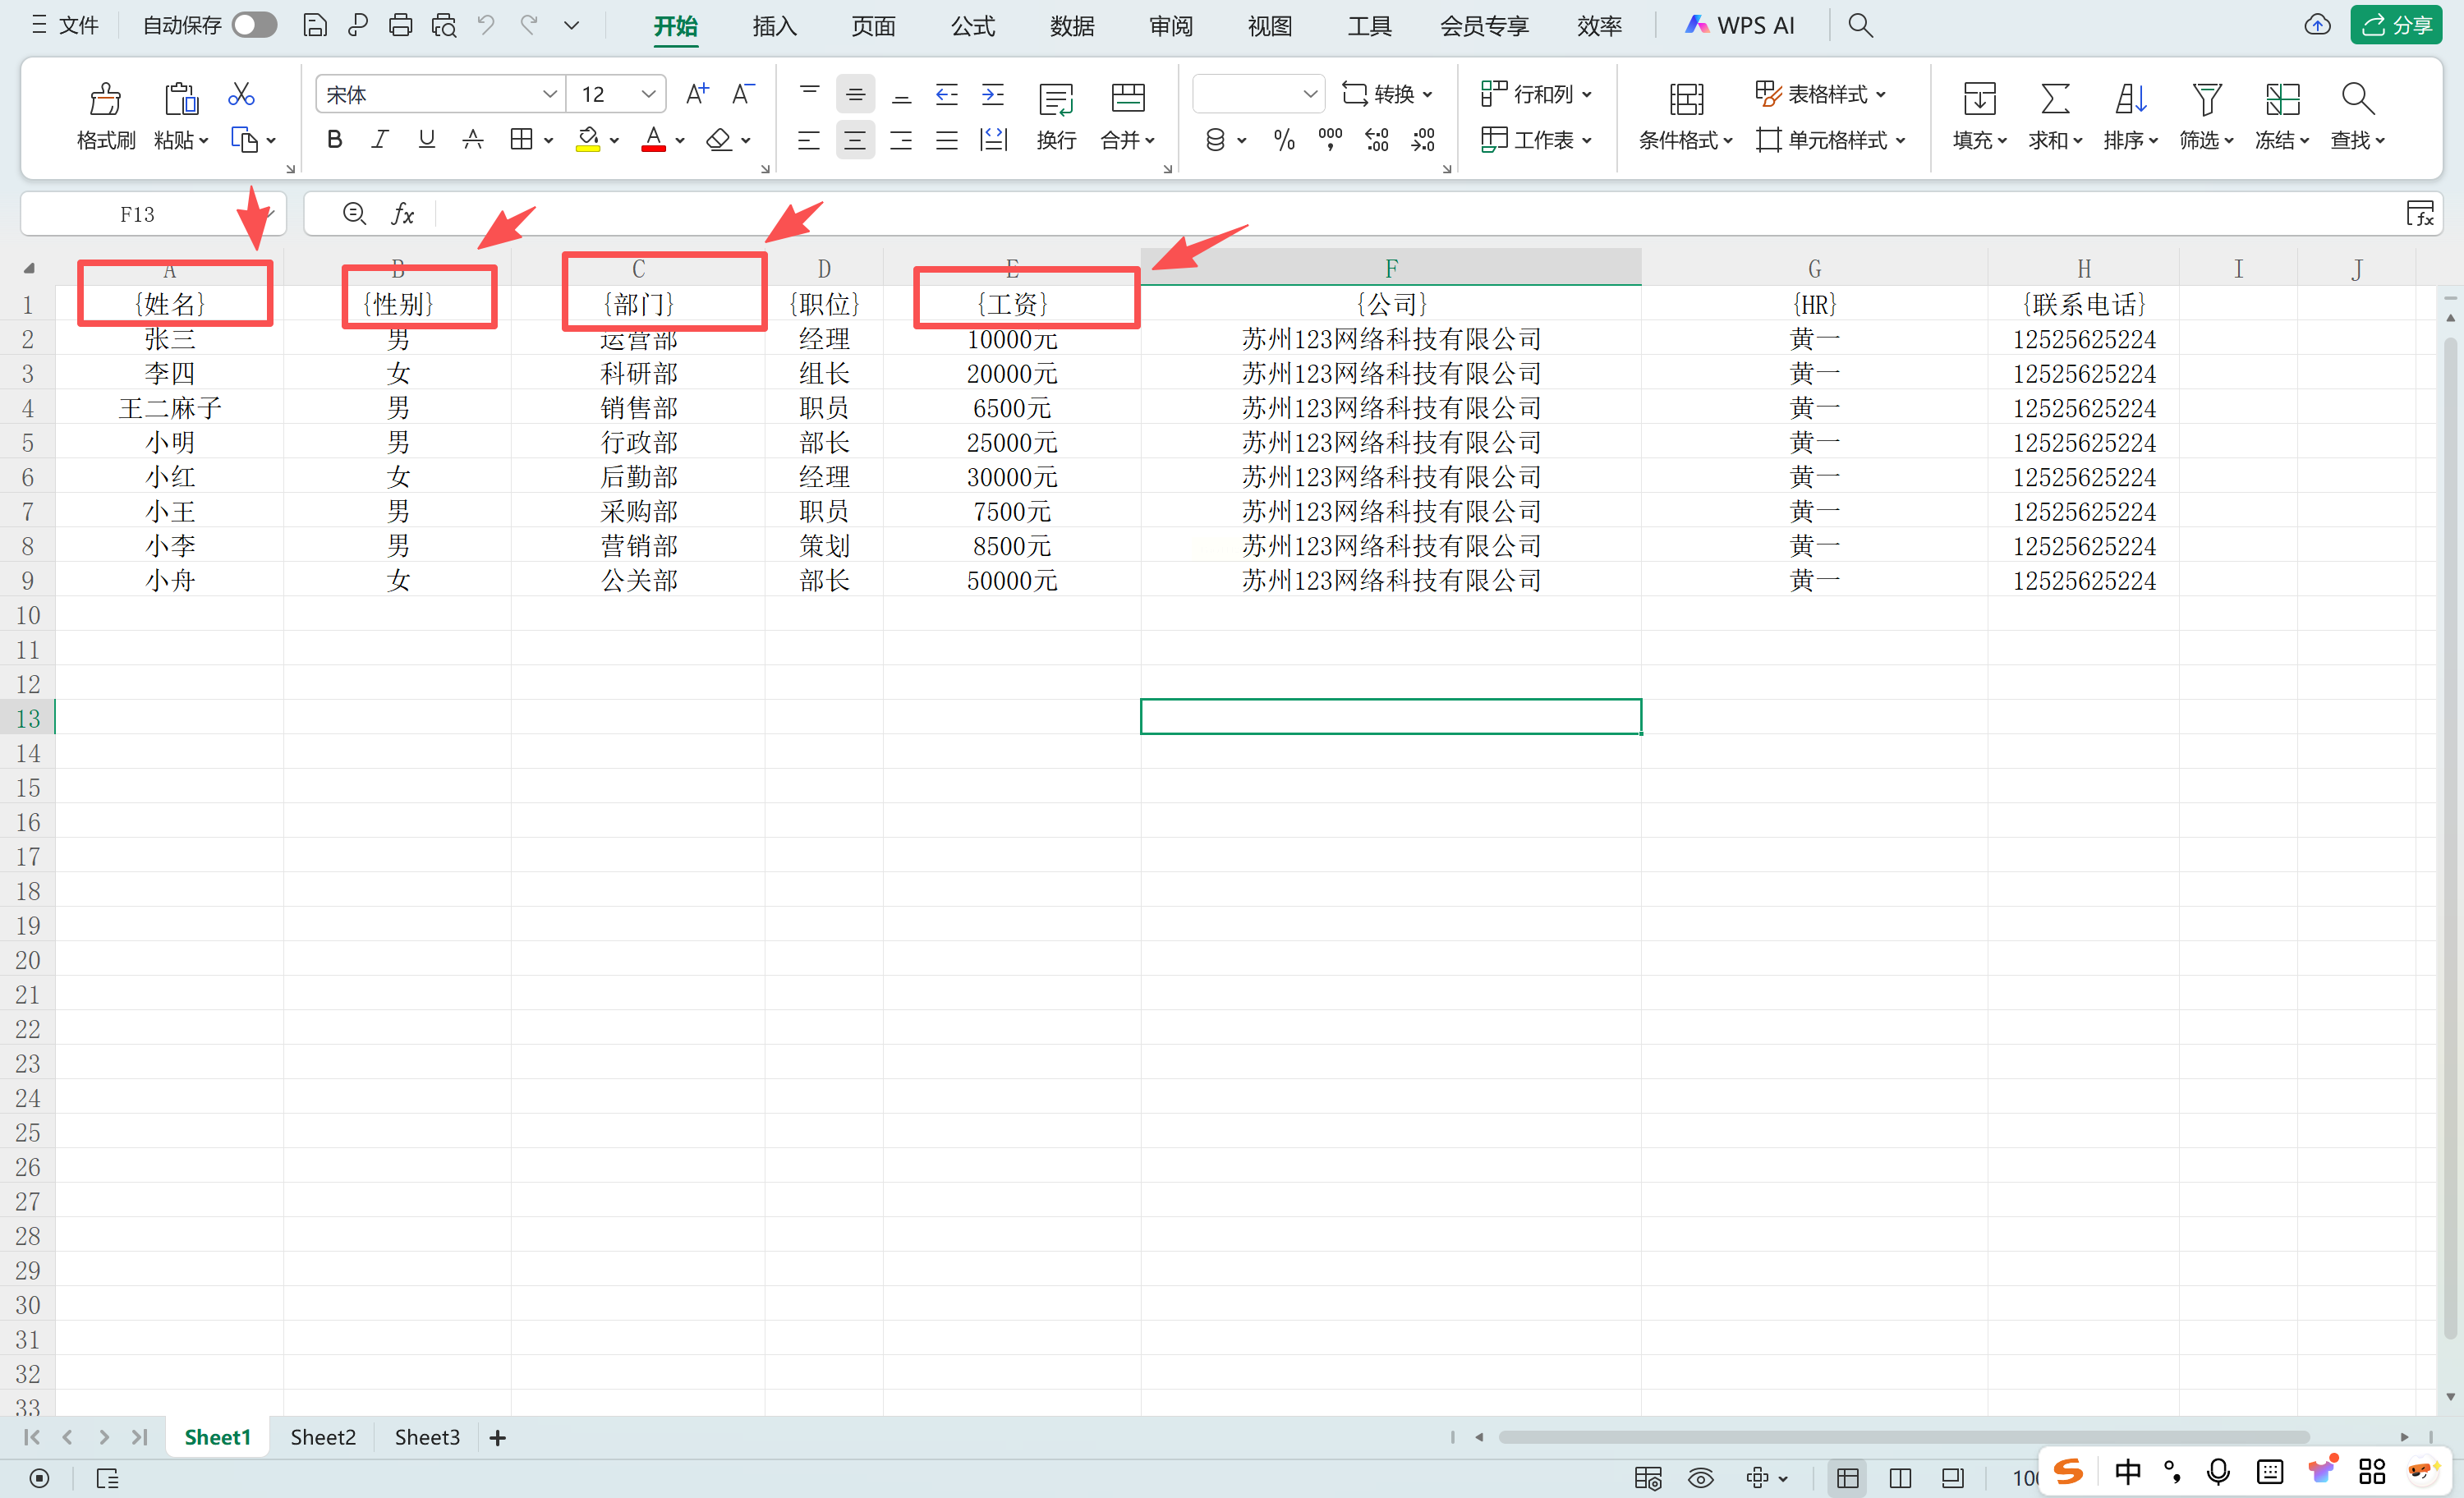Click the Name Box showing F13
2464x1498 pixels.
[137, 214]
